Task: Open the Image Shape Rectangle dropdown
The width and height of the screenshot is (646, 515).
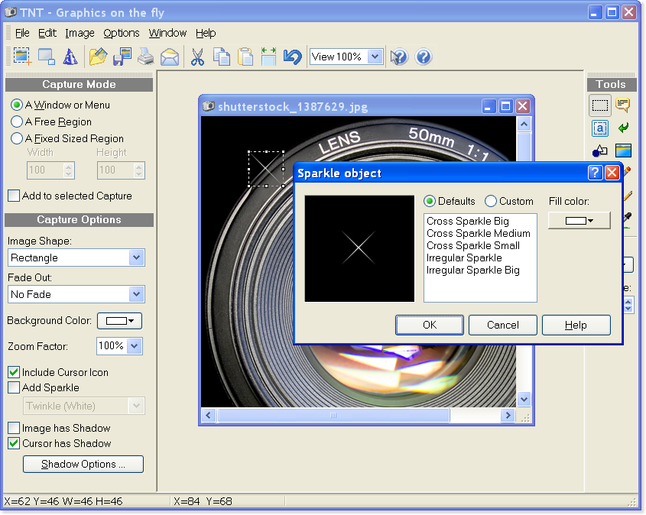Action: point(136,257)
